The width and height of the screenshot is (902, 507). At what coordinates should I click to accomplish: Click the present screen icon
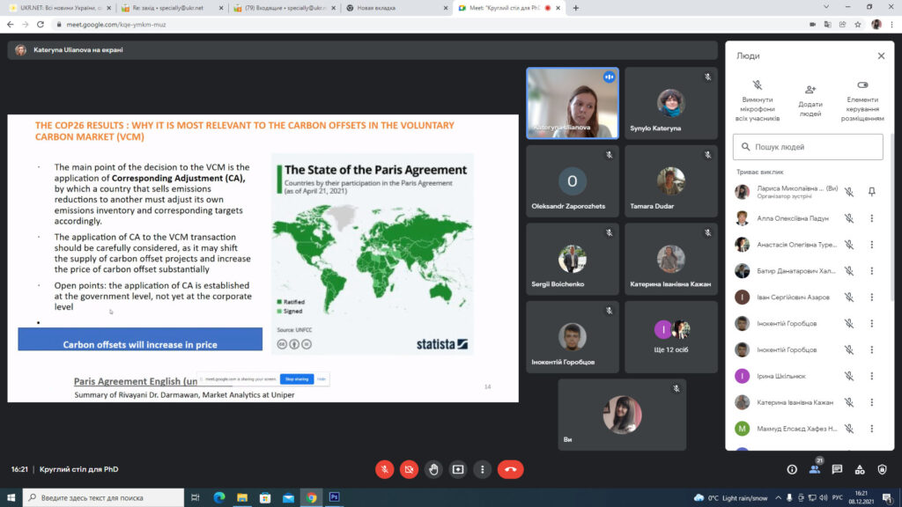tap(458, 469)
